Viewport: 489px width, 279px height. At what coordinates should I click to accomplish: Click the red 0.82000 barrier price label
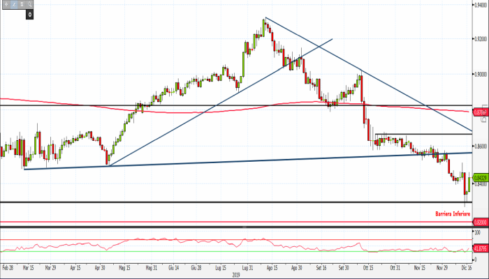point(481,223)
